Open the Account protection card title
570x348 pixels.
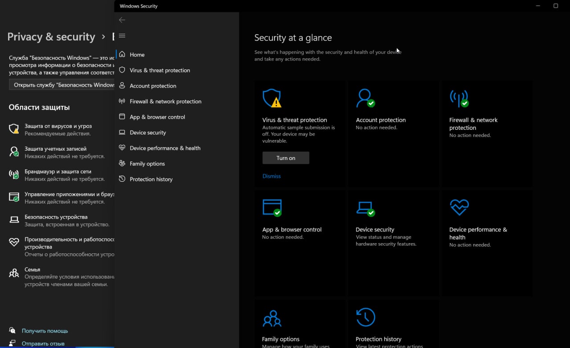381,120
